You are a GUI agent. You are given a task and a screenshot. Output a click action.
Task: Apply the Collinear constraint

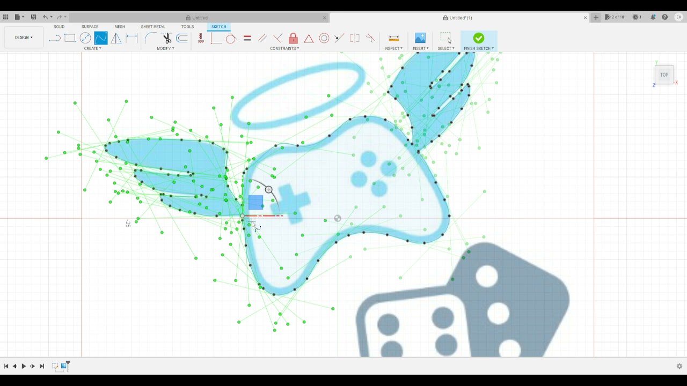[x=339, y=38]
